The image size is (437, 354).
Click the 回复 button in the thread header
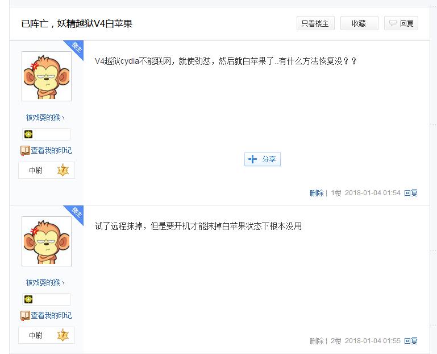[x=401, y=23]
